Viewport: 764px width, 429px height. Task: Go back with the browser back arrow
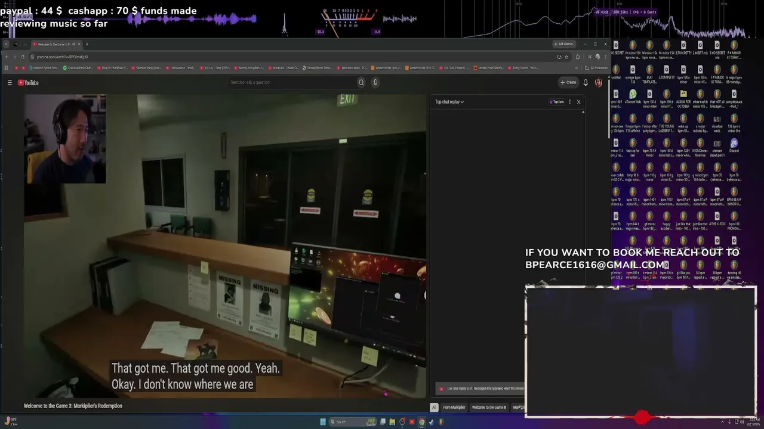pyautogui.click(x=7, y=57)
